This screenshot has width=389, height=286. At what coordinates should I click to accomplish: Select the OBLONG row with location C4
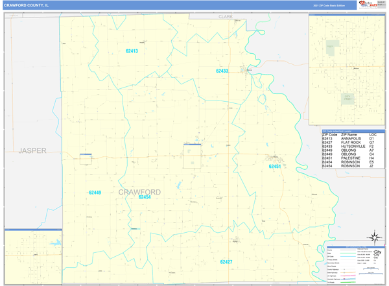[x=353, y=154]
